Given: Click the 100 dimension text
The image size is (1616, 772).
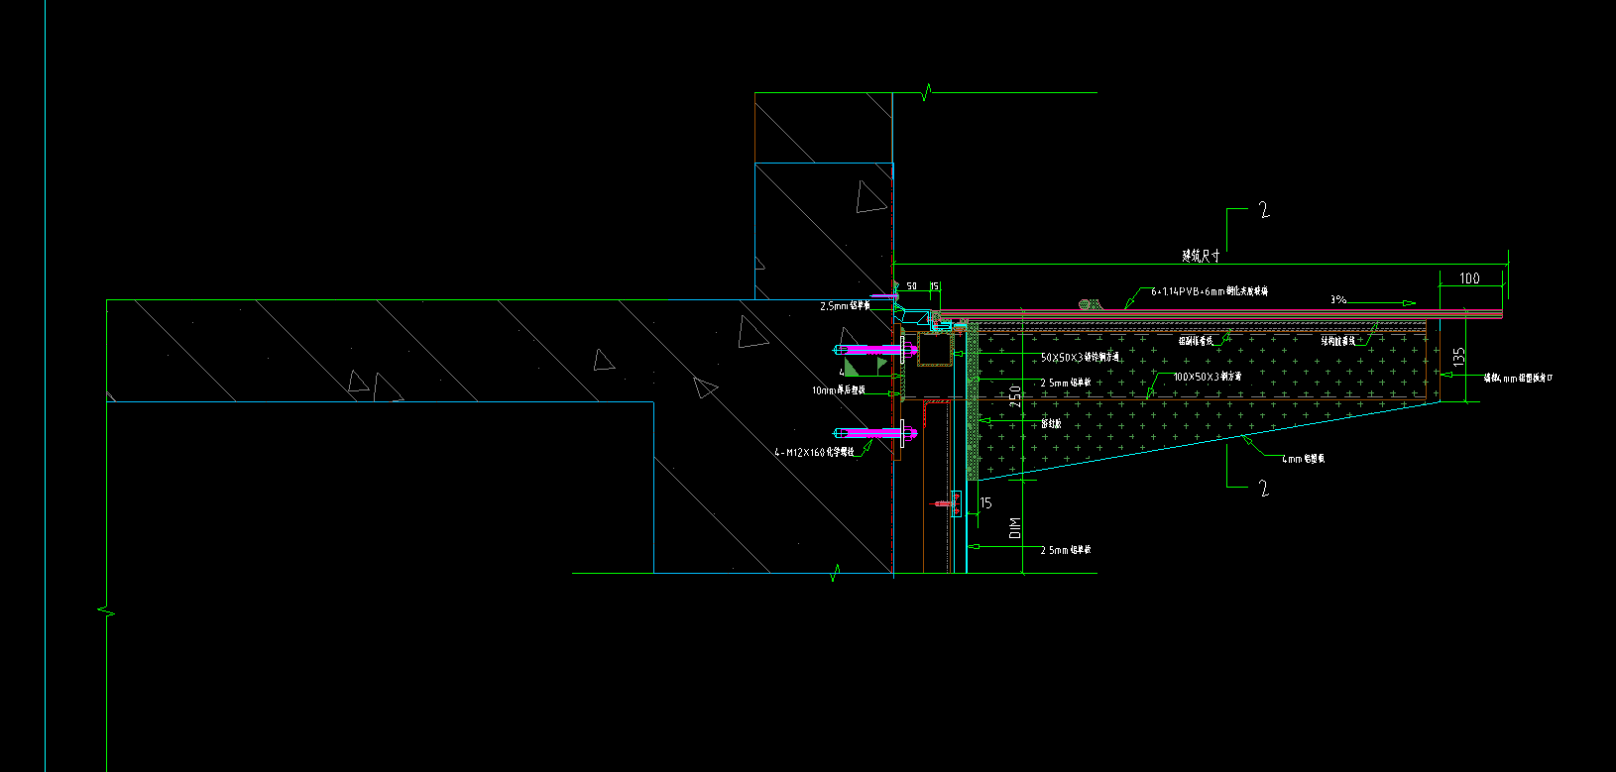Looking at the screenshot, I should 1469,278.
